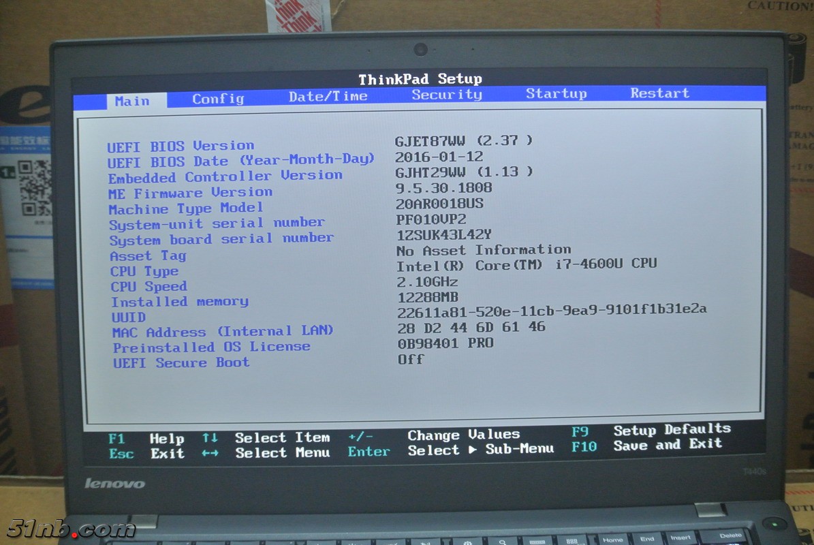Click System-unit serial number label
Viewport: 814px width, 545px height.
(217, 223)
